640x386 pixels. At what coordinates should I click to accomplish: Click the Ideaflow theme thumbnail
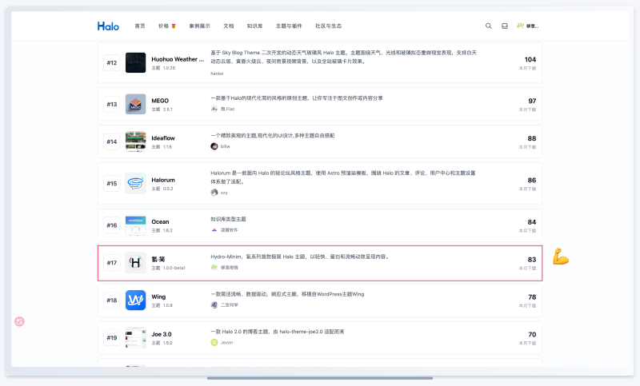click(x=135, y=141)
